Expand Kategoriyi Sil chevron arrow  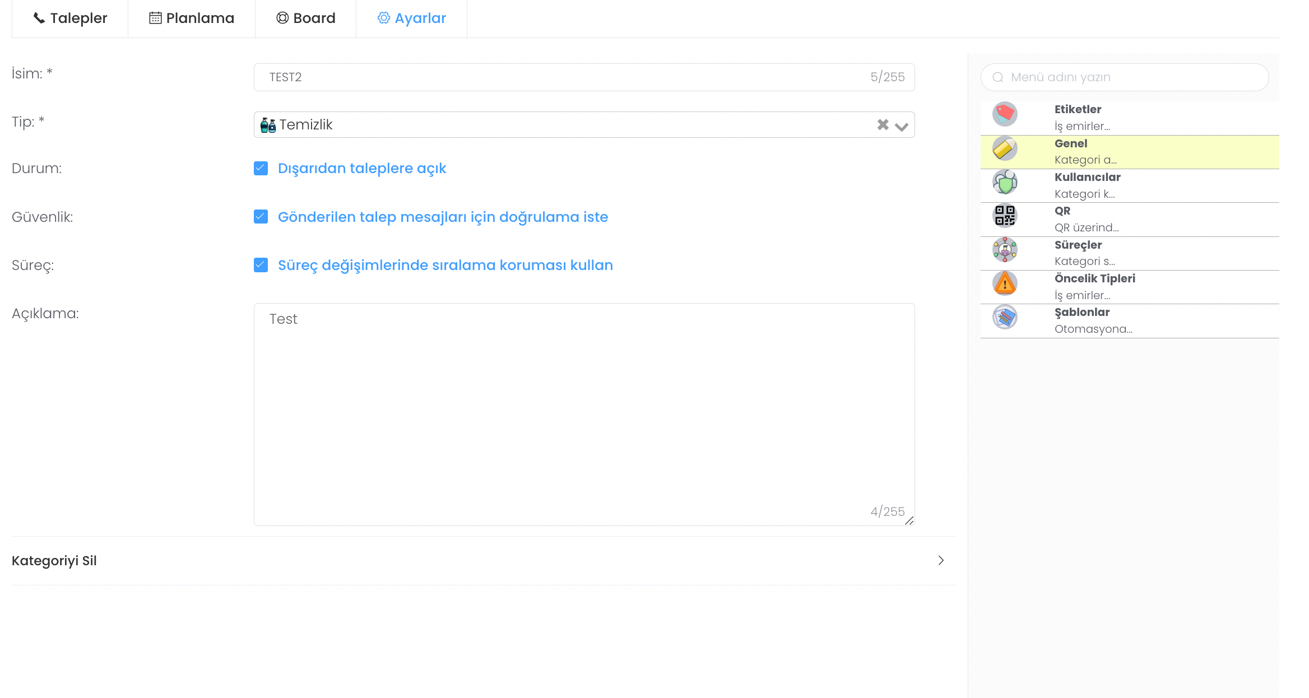pos(941,561)
